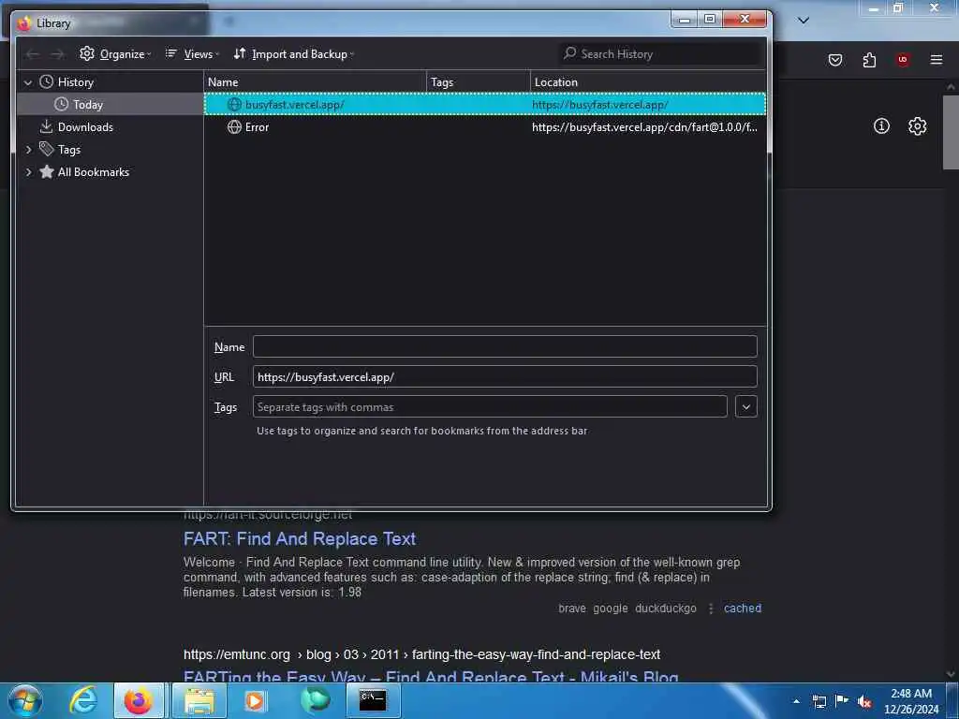
Task: Open the Organize menu in Library
Action: [x=115, y=53]
